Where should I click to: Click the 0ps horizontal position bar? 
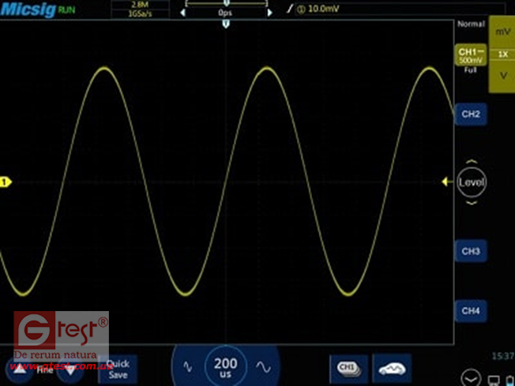[x=226, y=13]
